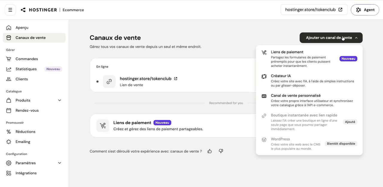Click the Produits bag icon
The width and height of the screenshot is (383, 187).
[9, 100]
